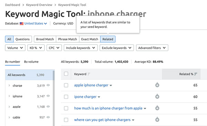Image resolution: width=207 pixels, height=126 pixels.
Task: Open the United States database dropdown
Action: [x=36, y=23]
